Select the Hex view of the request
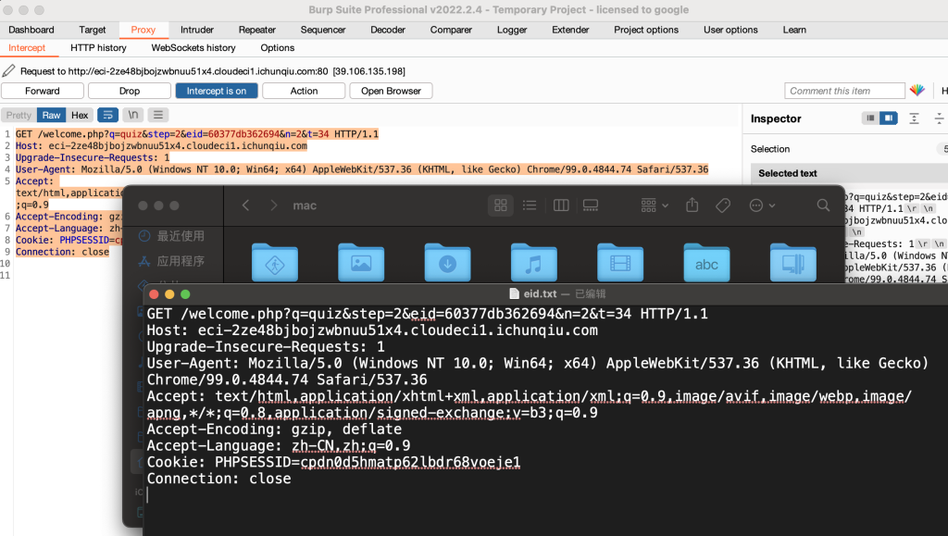The height and width of the screenshot is (536, 948). 80,115
